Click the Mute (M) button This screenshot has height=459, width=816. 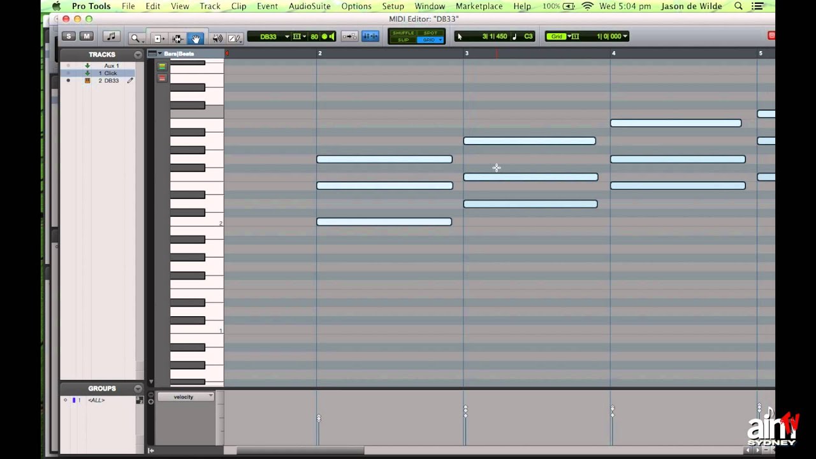(87, 36)
